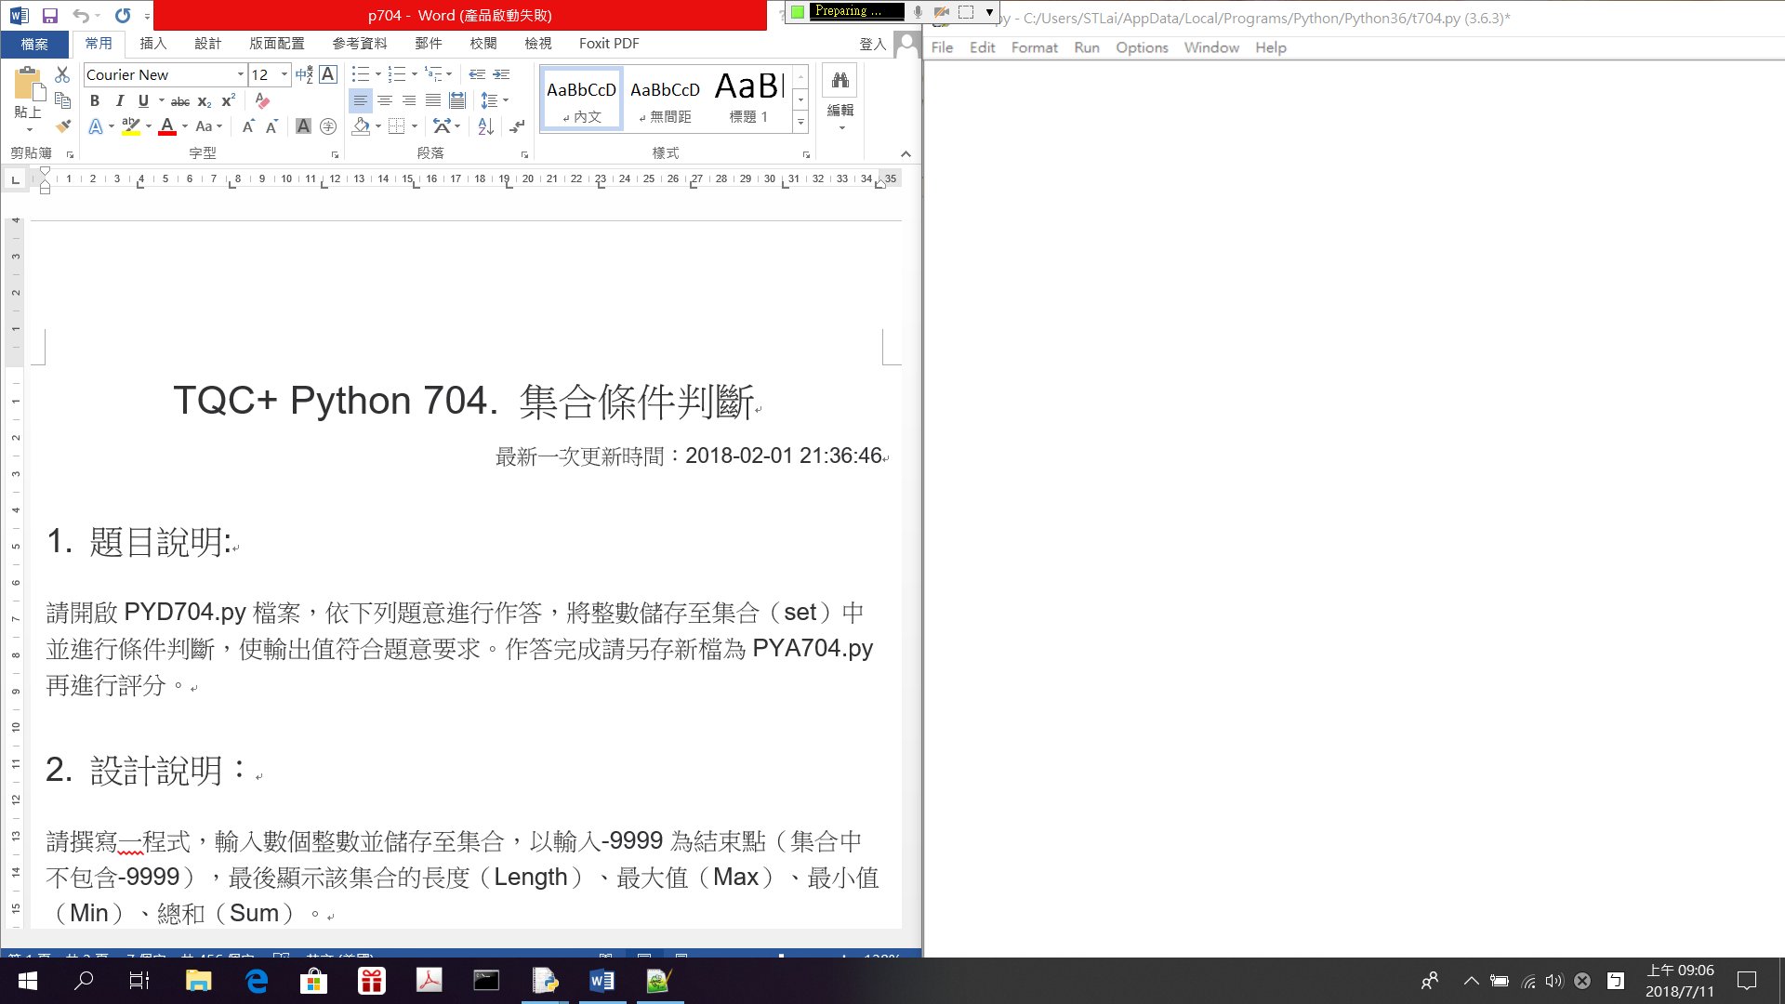Click 登入 sign-in link
The height and width of the screenshot is (1004, 1785).
872,44
